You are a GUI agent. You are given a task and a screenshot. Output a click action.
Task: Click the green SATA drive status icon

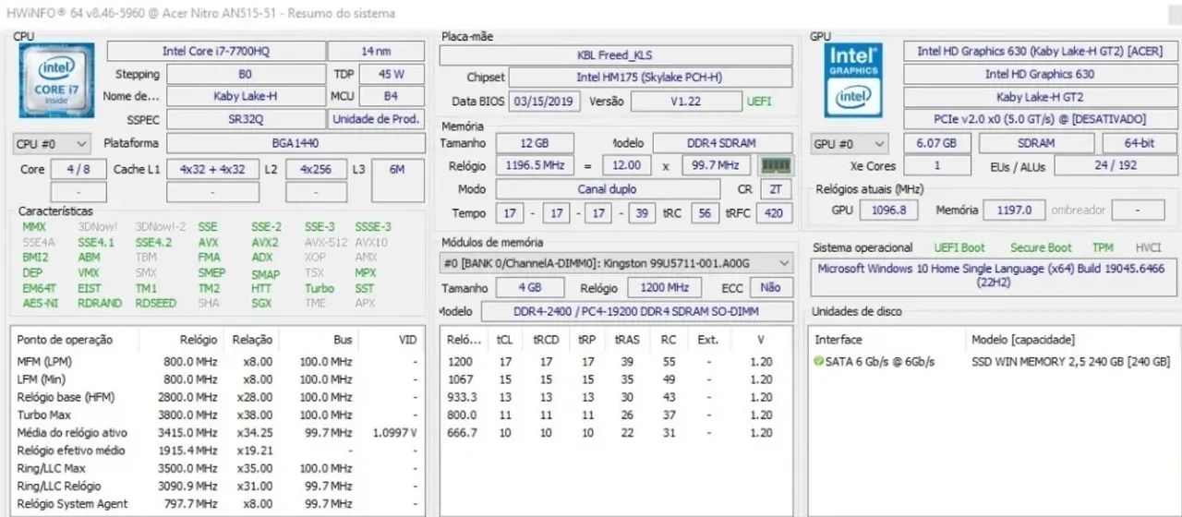[x=819, y=362]
